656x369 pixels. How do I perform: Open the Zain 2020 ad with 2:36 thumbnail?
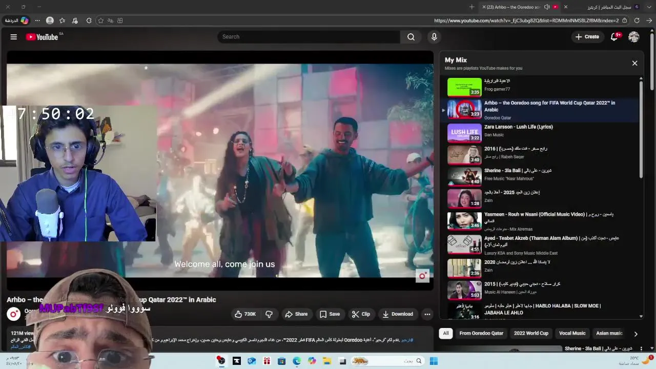(464, 268)
